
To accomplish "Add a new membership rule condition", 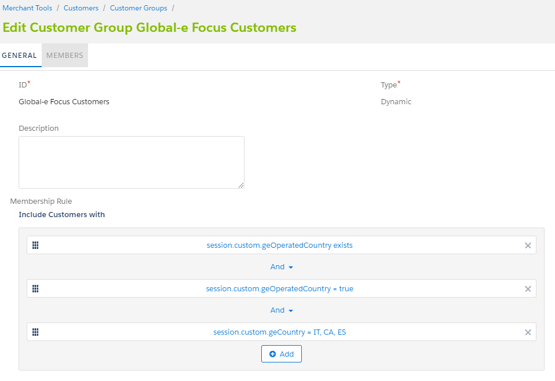I will point(282,354).
